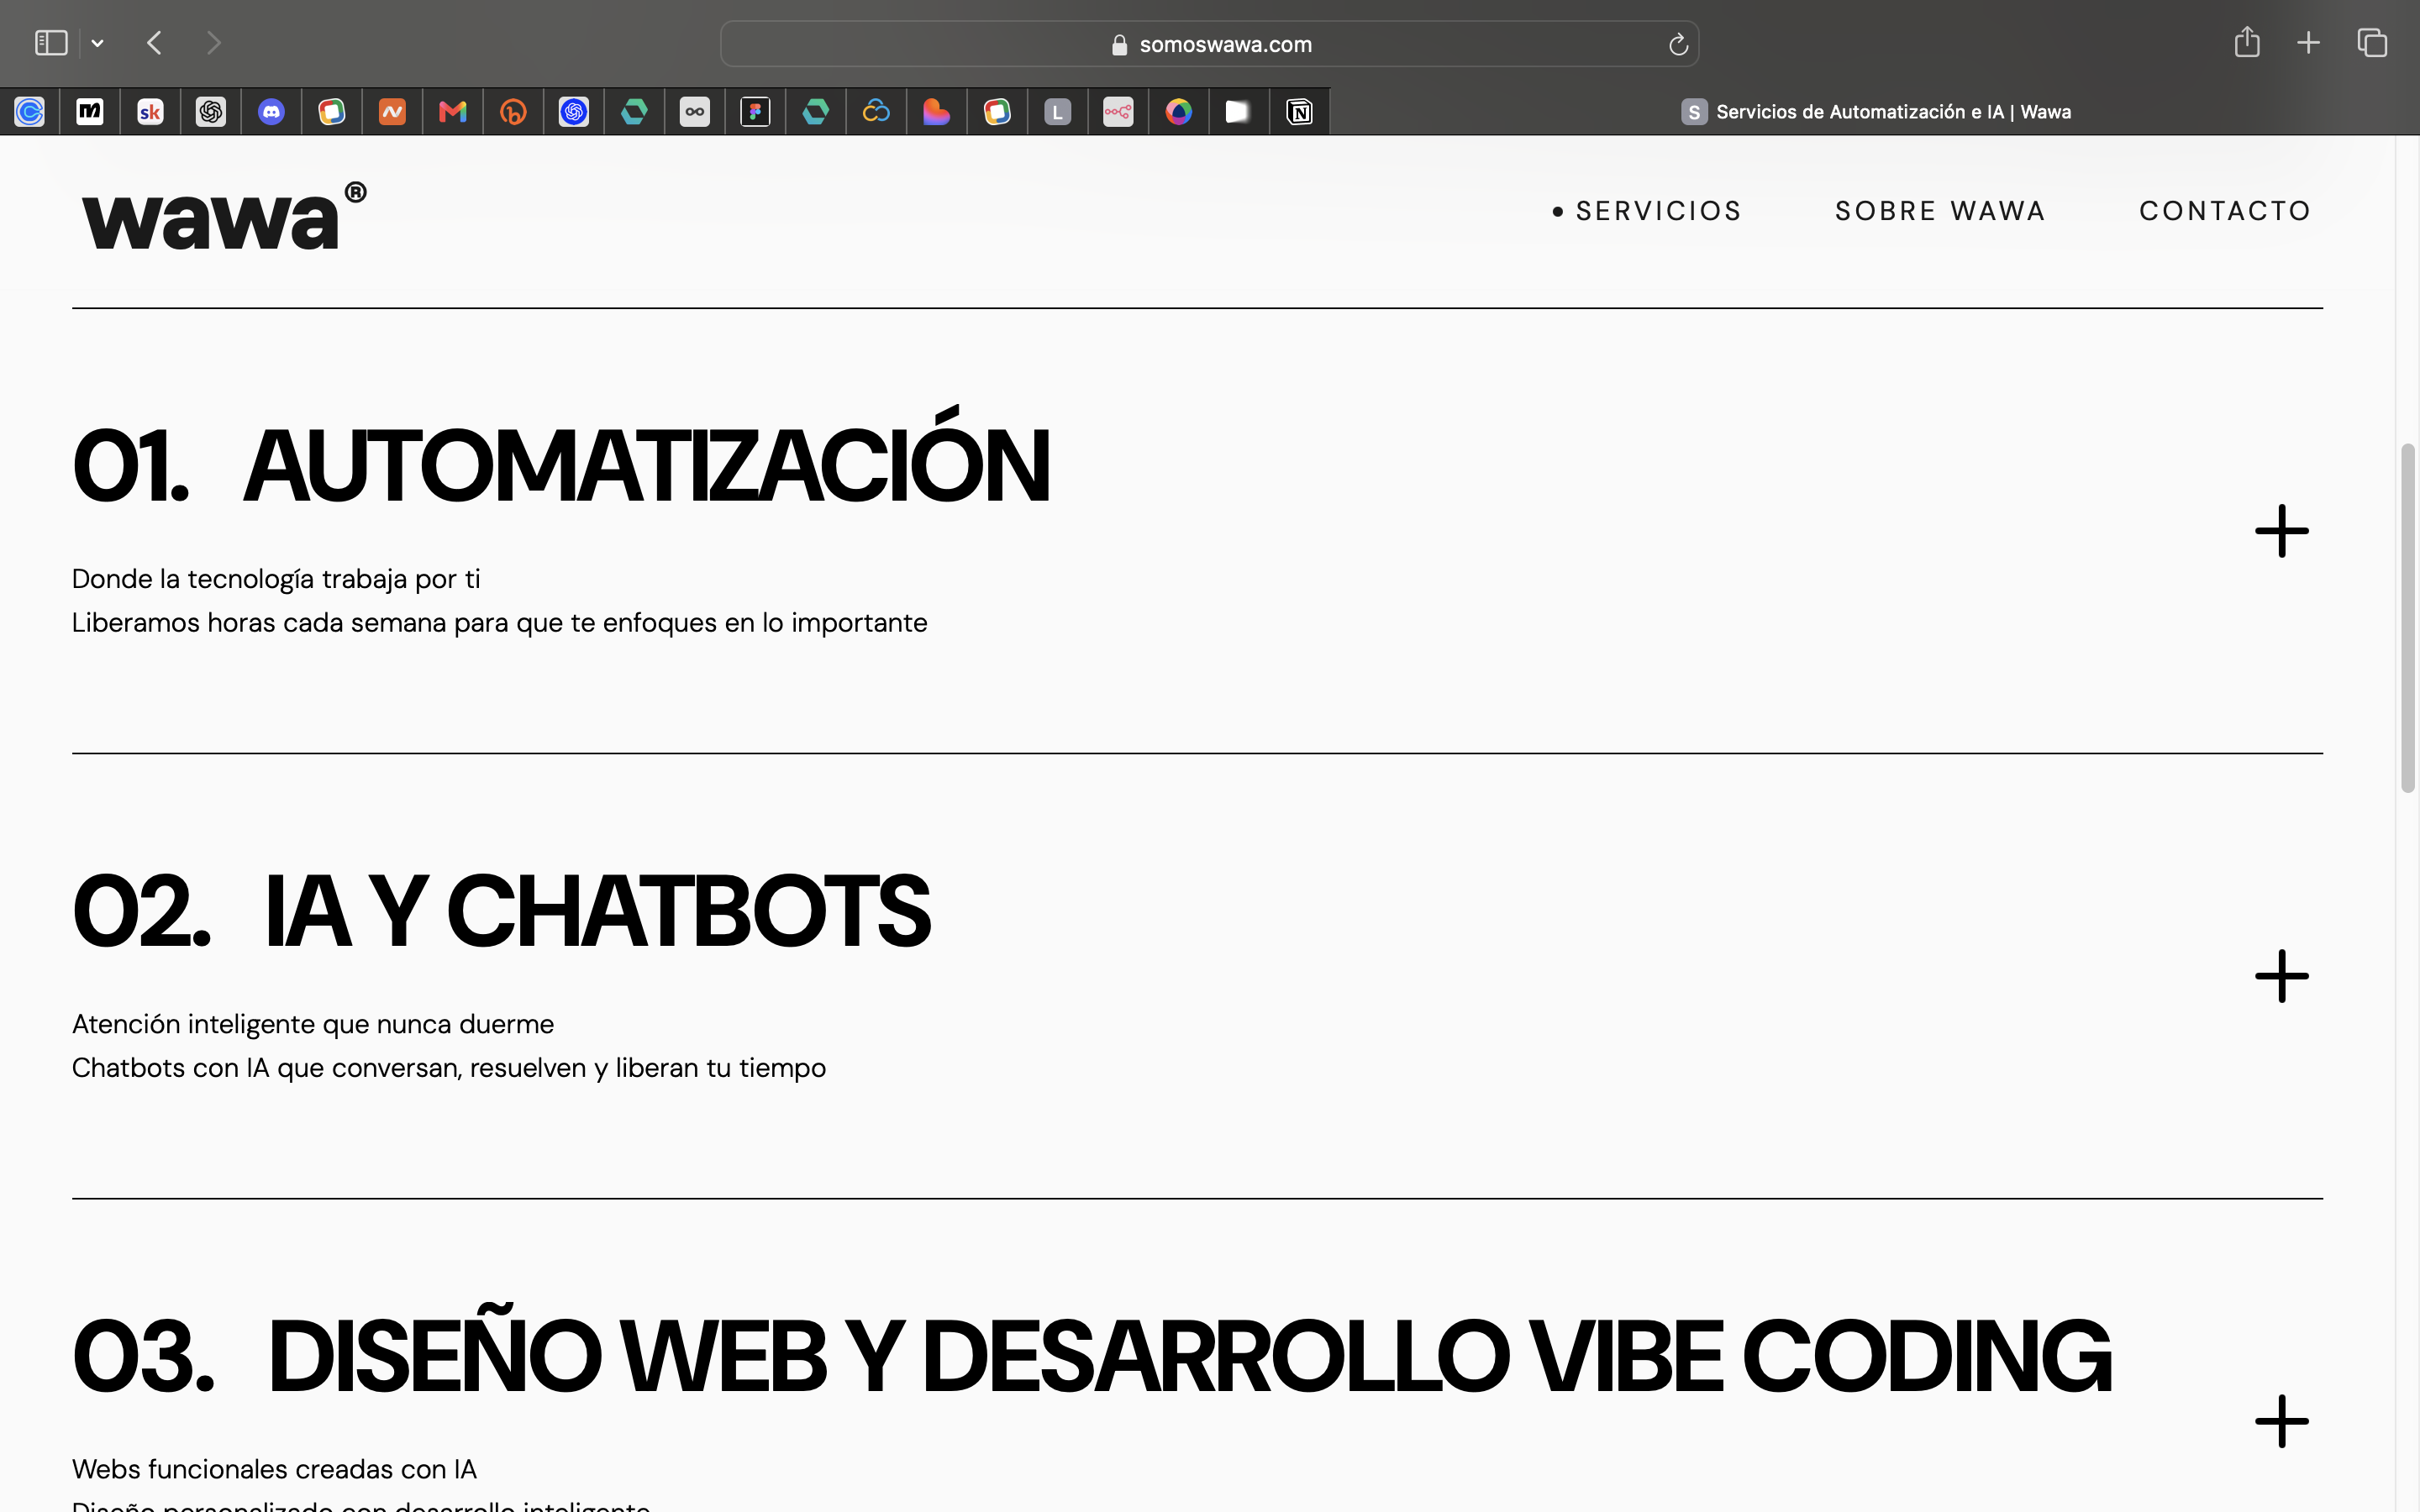Open the Lovable heart pinned tab
Image resolution: width=2420 pixels, height=1512 pixels.
click(936, 112)
